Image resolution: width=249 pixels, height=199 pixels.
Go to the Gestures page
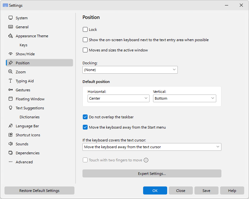point(39,90)
